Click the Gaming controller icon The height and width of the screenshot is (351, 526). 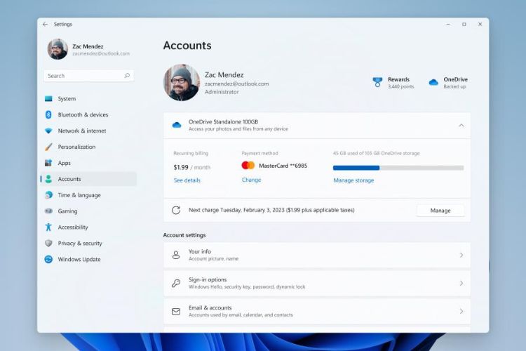click(x=48, y=211)
